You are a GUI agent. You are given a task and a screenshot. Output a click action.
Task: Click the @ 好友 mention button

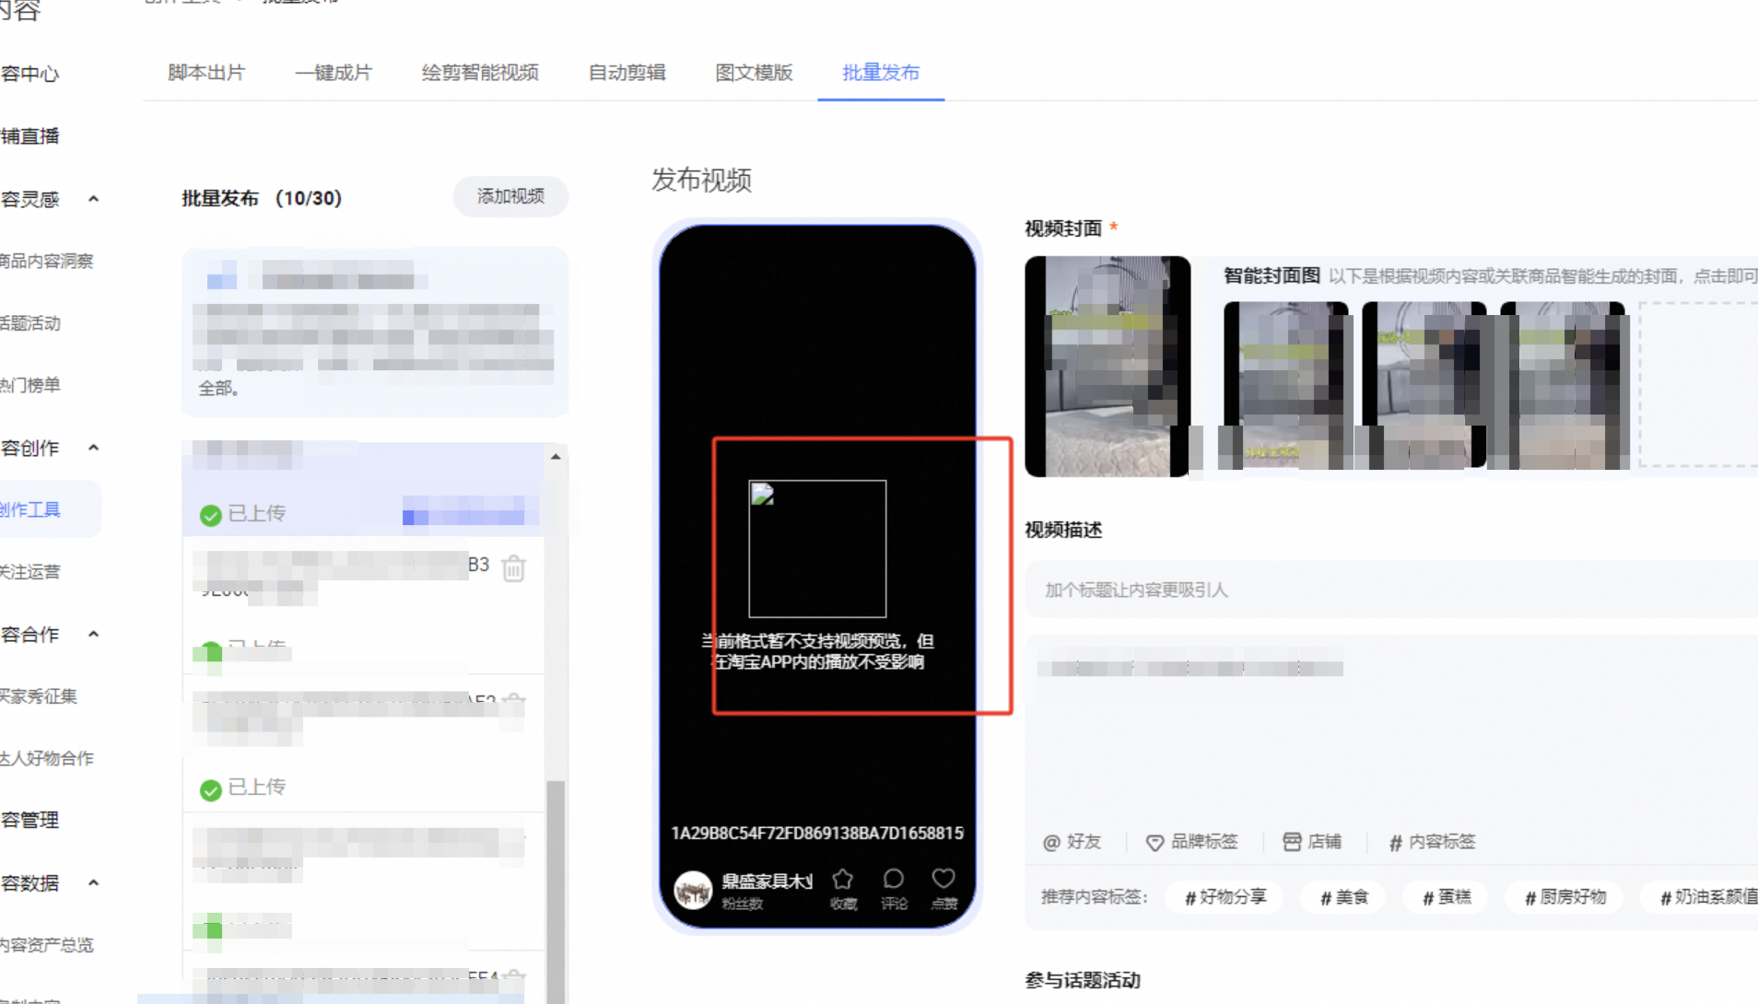[x=1072, y=842]
